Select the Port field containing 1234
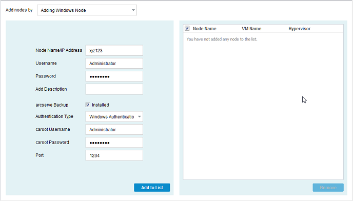The image size is (353, 201). point(114,155)
